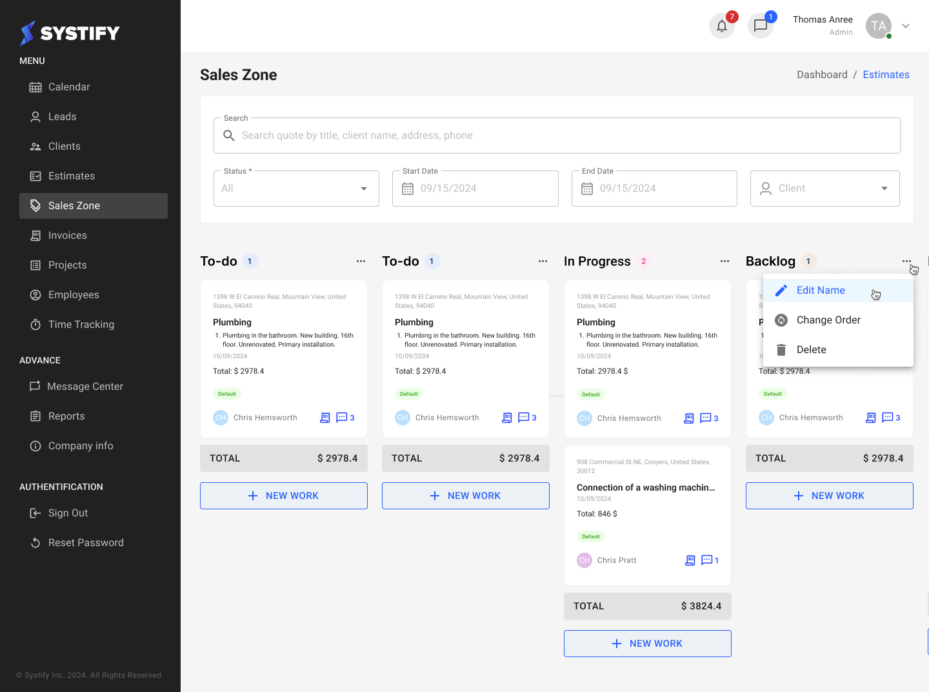Select Time Tracking in the sidebar
The height and width of the screenshot is (692, 929).
click(81, 324)
